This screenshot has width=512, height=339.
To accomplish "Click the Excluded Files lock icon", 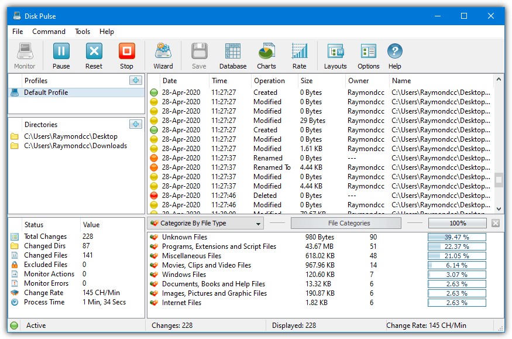I will (x=15, y=265).
